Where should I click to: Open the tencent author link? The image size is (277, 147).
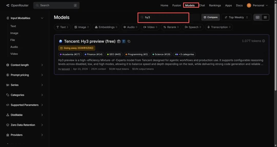66,69
